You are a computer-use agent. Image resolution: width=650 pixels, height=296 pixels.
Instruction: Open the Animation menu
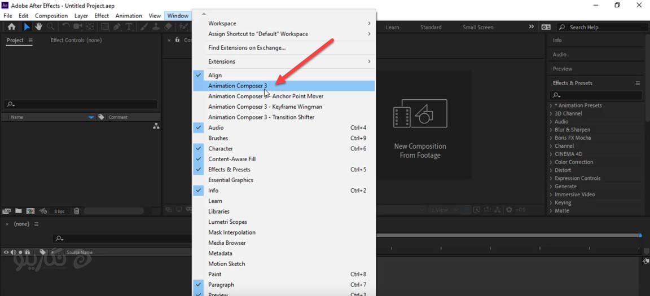point(129,16)
